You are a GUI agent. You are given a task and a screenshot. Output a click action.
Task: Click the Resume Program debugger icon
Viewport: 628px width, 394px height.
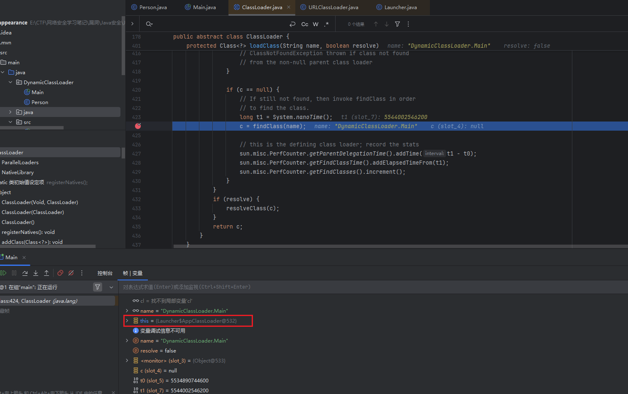pyautogui.click(x=3, y=273)
